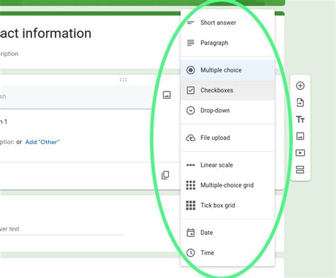Choose Paragraph question type
Image resolution: width=336 pixels, height=278 pixels.
(x=228, y=43)
